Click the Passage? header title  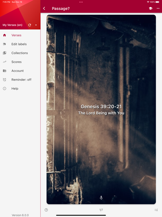(x=61, y=8)
